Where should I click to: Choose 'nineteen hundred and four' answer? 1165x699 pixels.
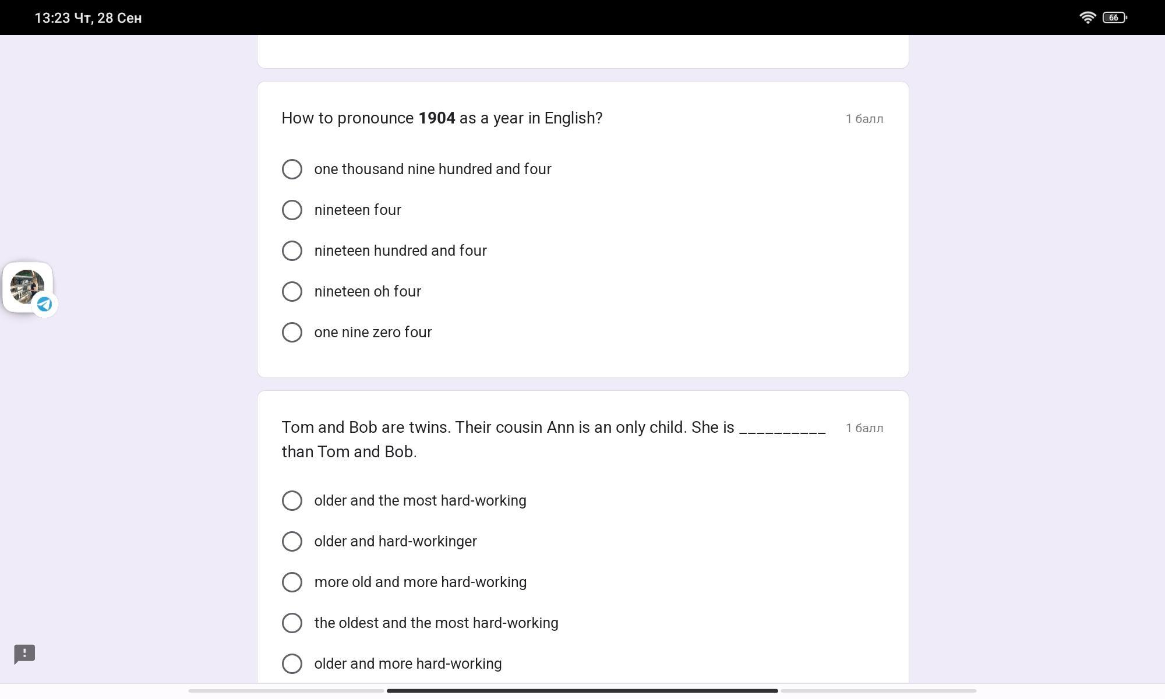tap(384, 250)
